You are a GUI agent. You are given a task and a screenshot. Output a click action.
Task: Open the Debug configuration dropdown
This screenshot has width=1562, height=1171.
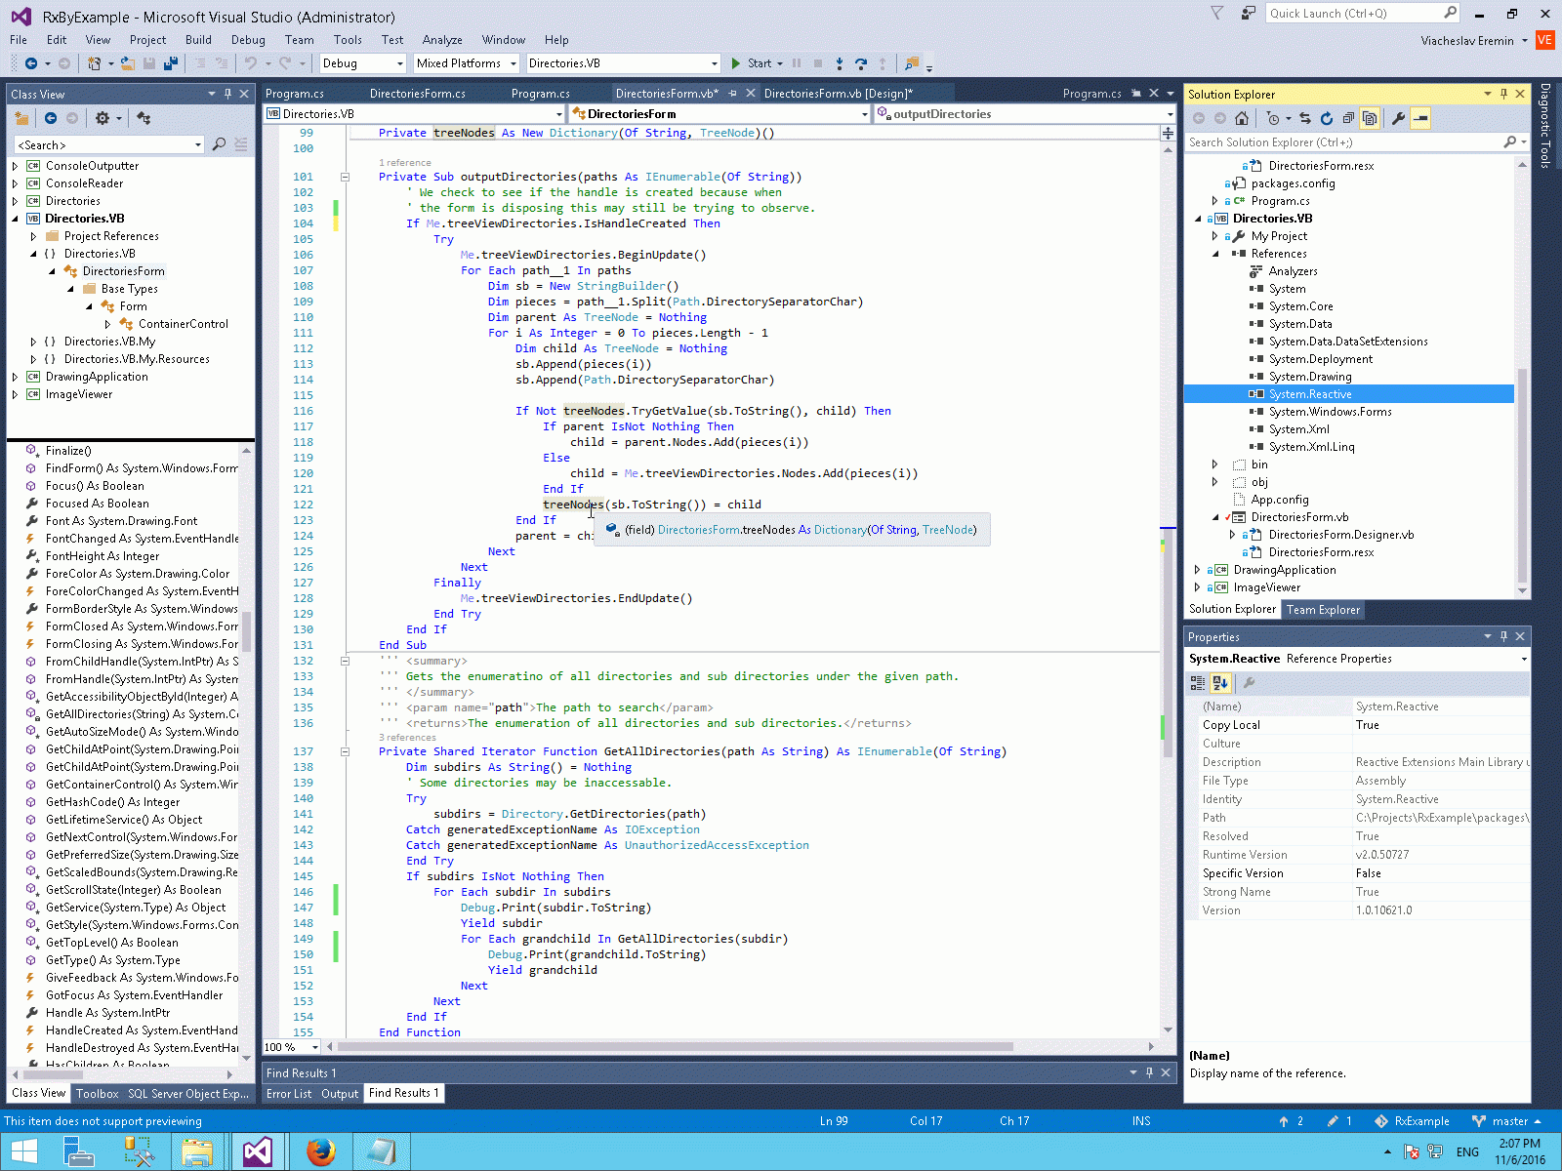coord(399,63)
